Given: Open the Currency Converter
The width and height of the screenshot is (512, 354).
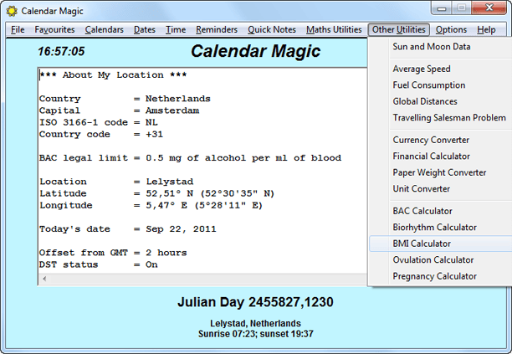Looking at the screenshot, I should coord(441,140).
